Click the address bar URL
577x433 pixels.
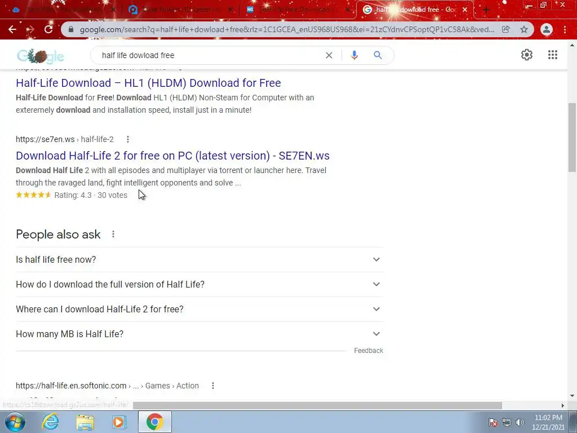[x=287, y=29]
